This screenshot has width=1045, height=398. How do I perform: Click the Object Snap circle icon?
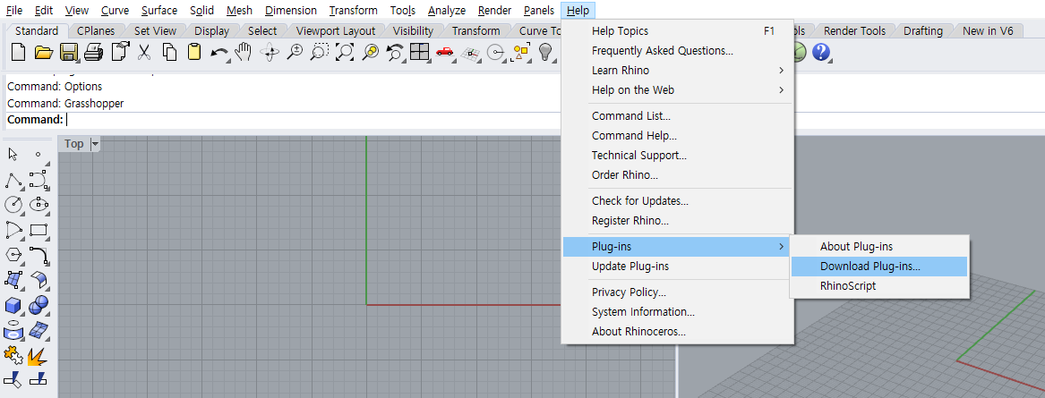pos(495,53)
